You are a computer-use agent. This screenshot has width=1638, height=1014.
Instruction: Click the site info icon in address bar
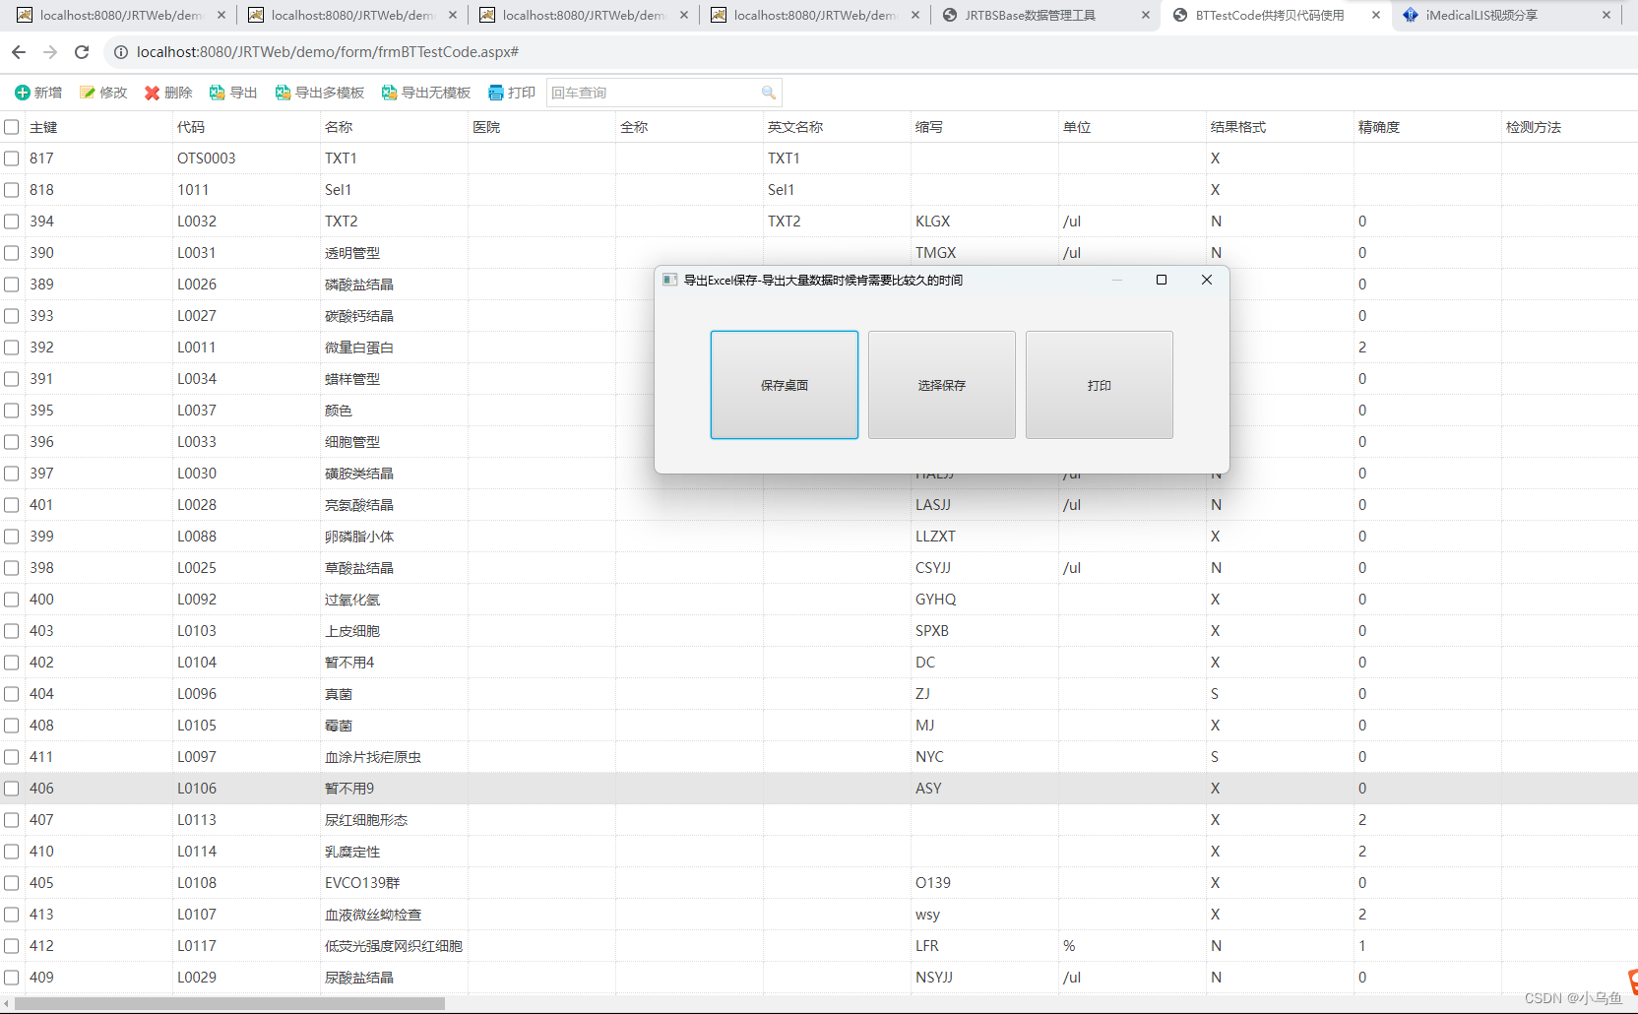point(121,52)
